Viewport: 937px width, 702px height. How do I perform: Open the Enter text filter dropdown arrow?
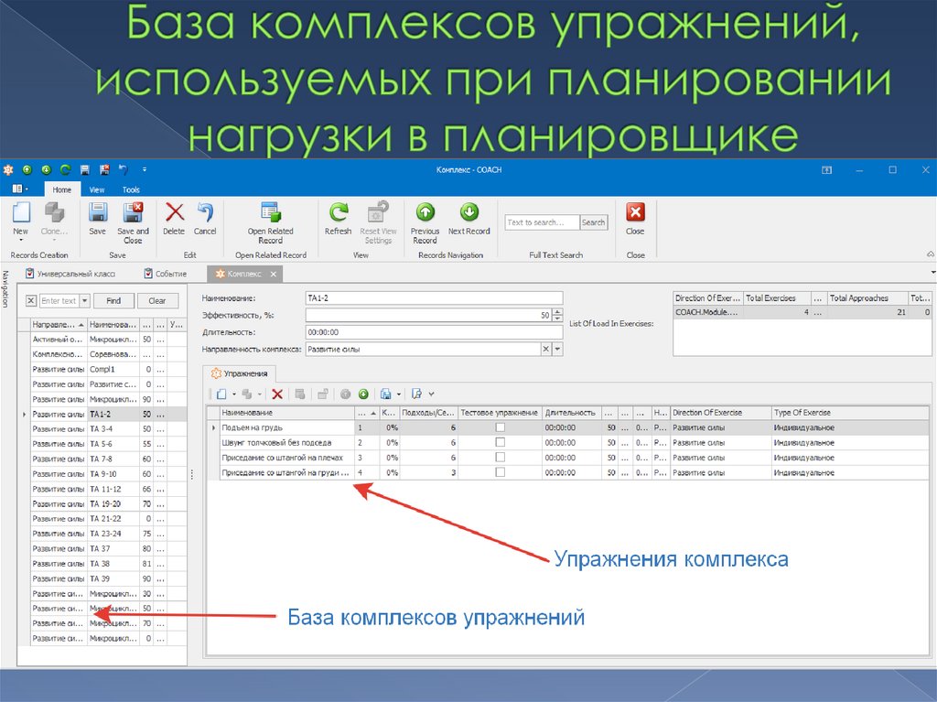85,301
